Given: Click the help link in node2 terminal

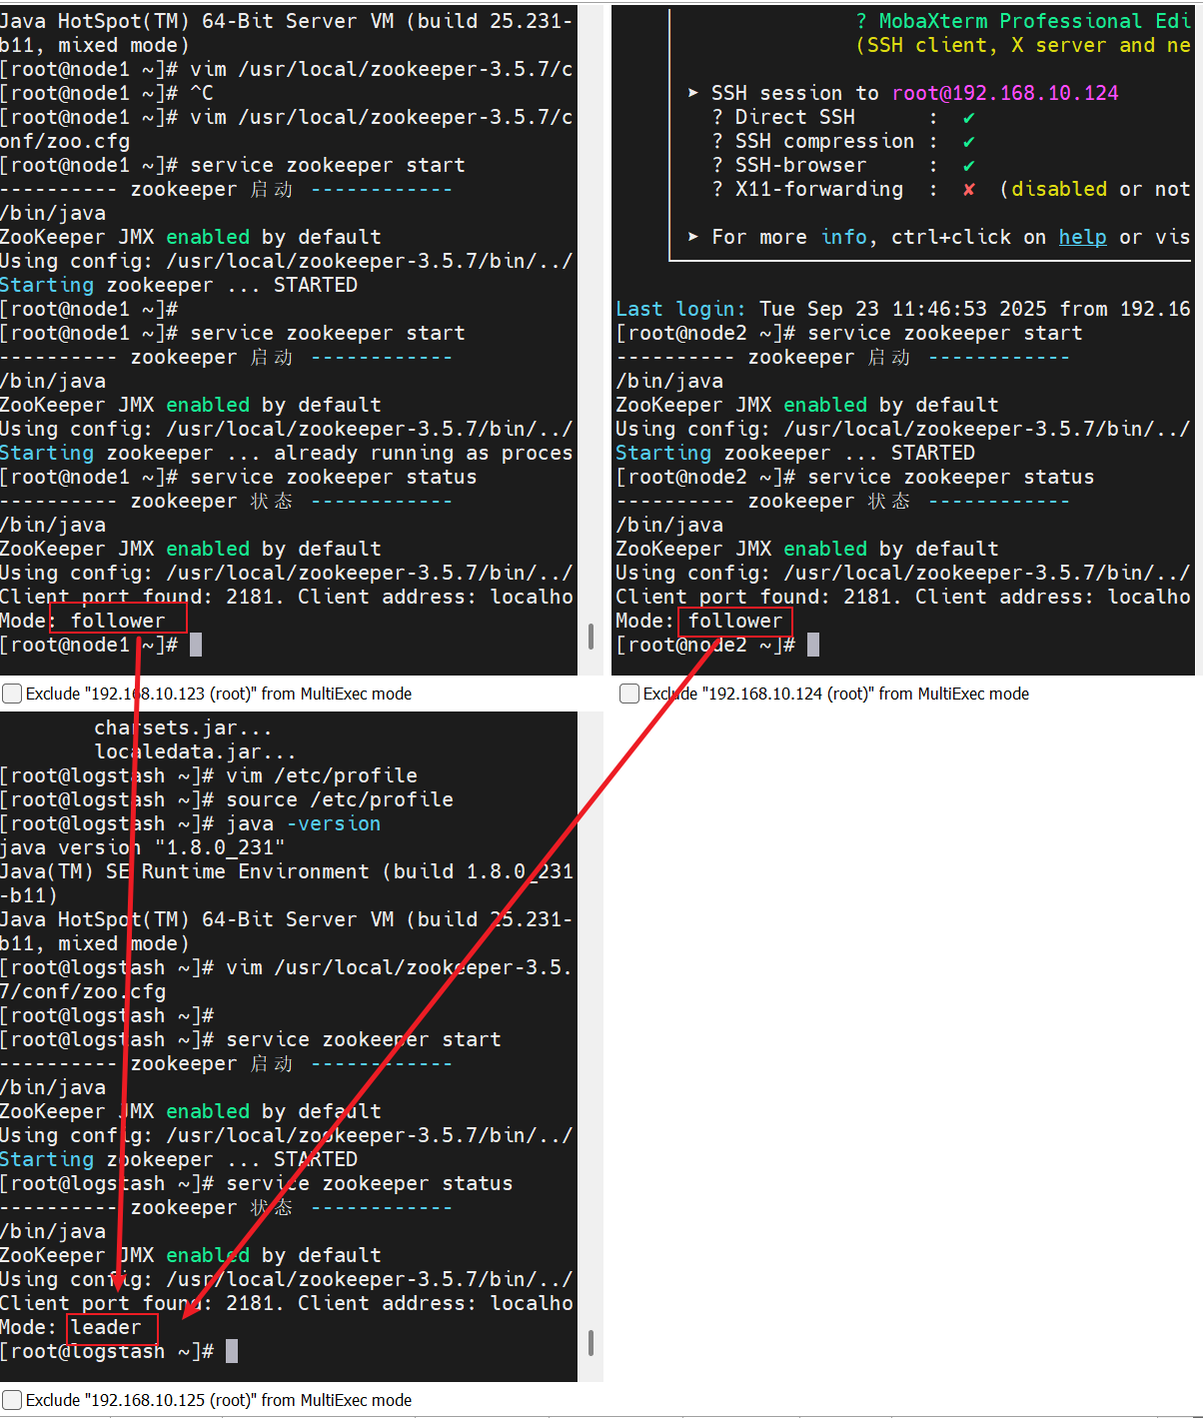Looking at the screenshot, I should [x=1082, y=237].
